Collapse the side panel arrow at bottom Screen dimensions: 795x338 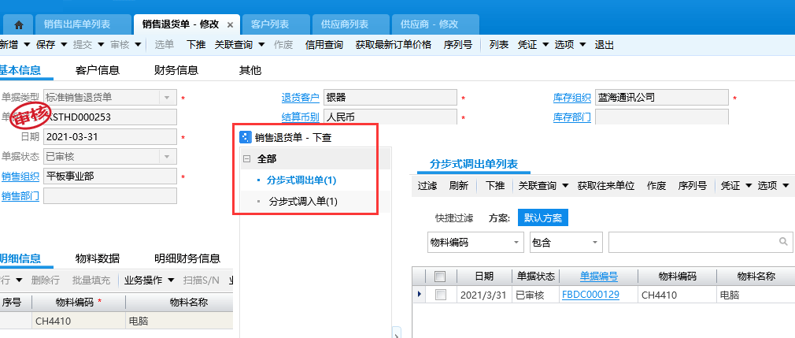(397, 333)
